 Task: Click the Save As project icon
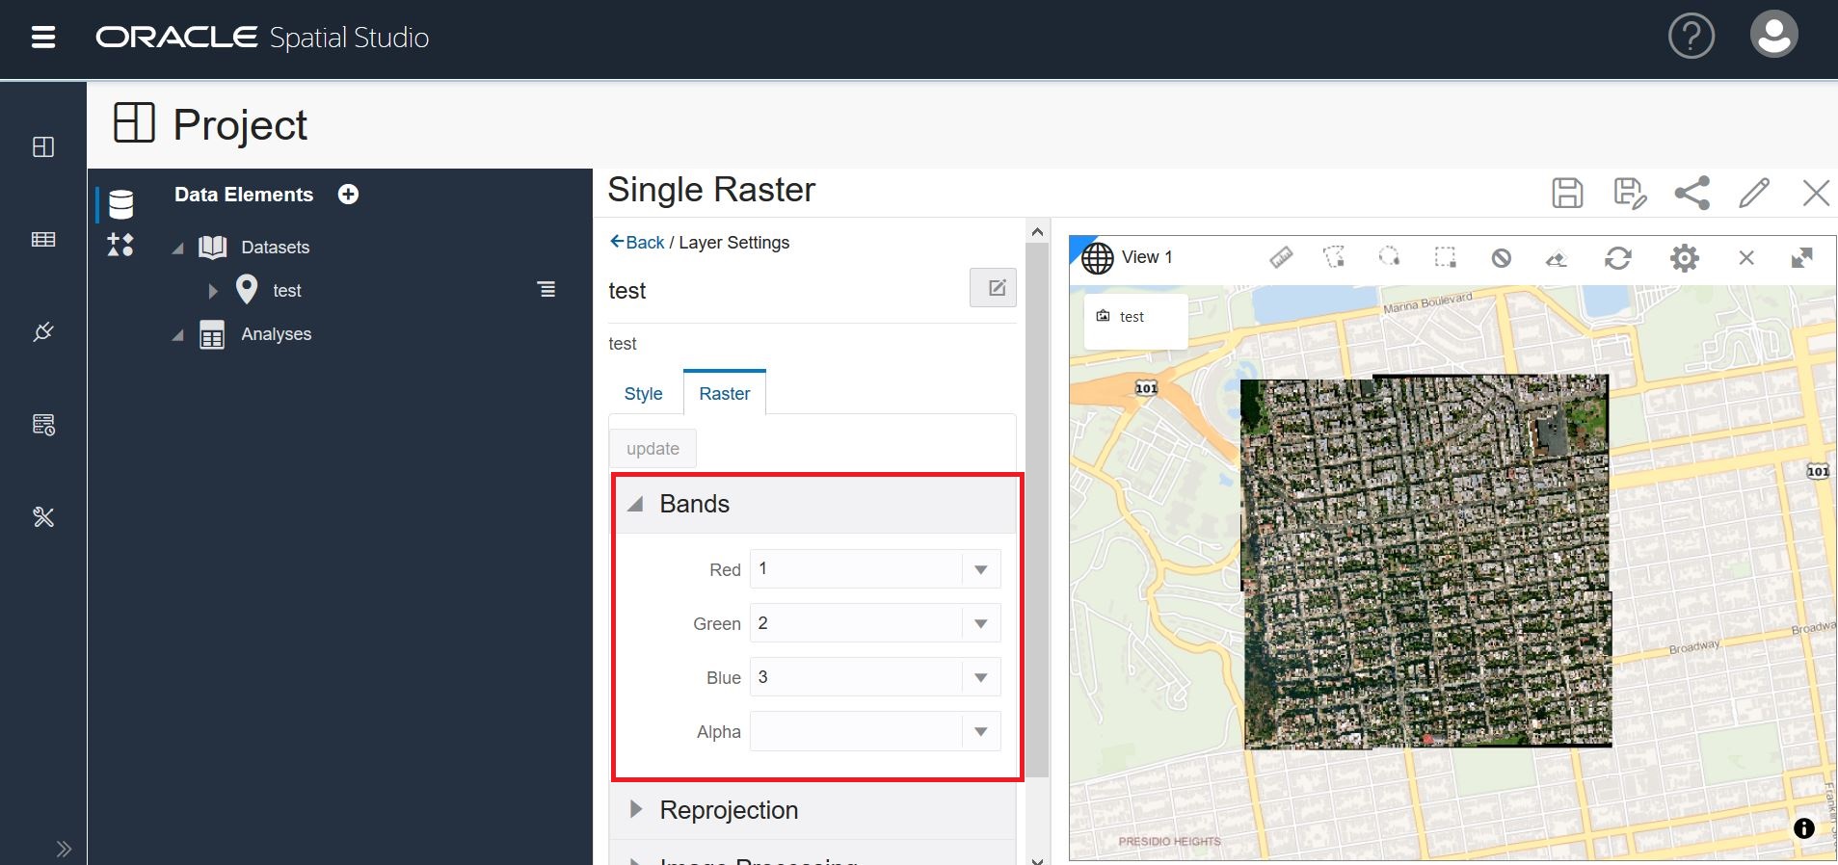coord(1629,193)
